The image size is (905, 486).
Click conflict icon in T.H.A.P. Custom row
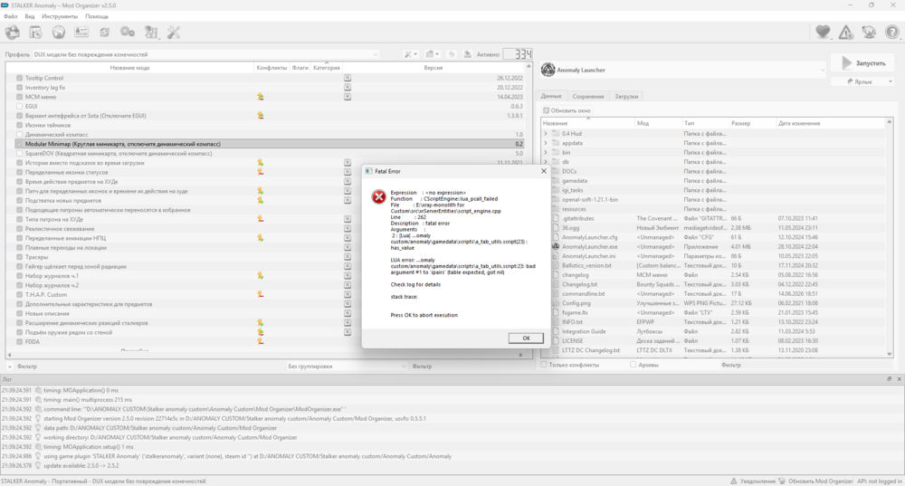point(261,294)
